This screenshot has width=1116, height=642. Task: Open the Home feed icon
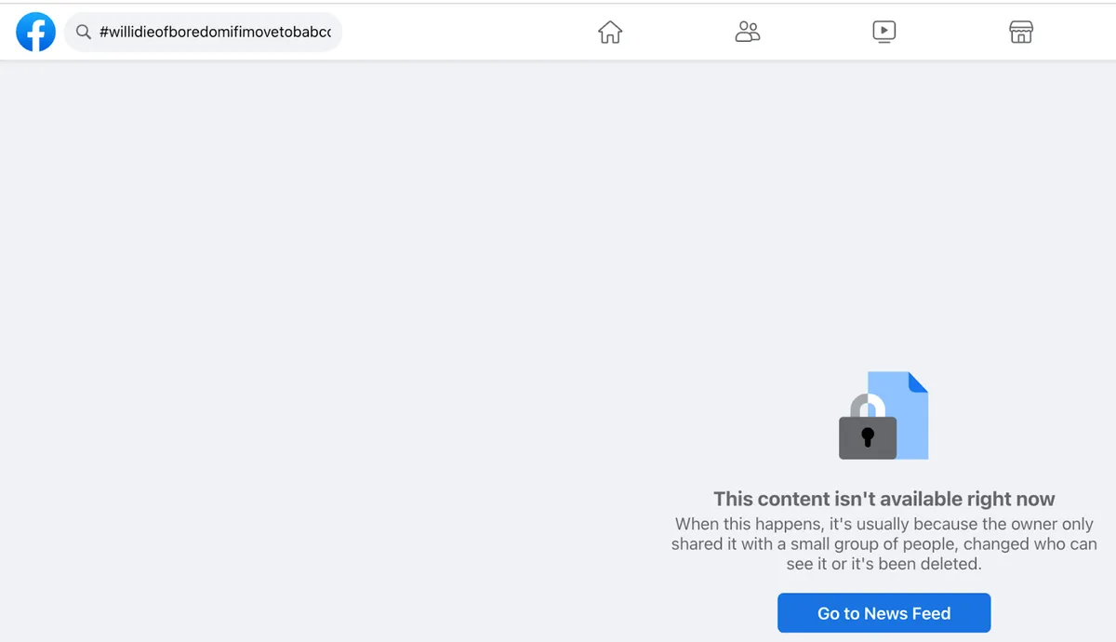[x=610, y=33]
